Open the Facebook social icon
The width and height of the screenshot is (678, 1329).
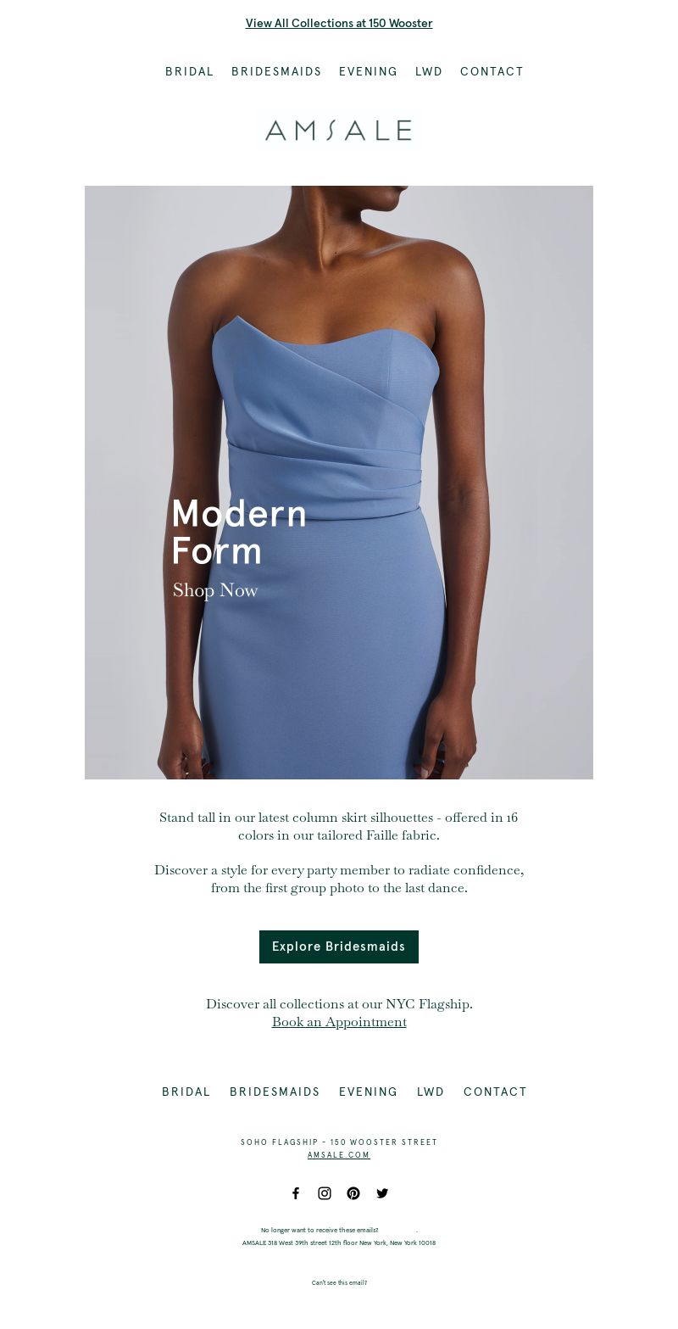coord(296,1193)
